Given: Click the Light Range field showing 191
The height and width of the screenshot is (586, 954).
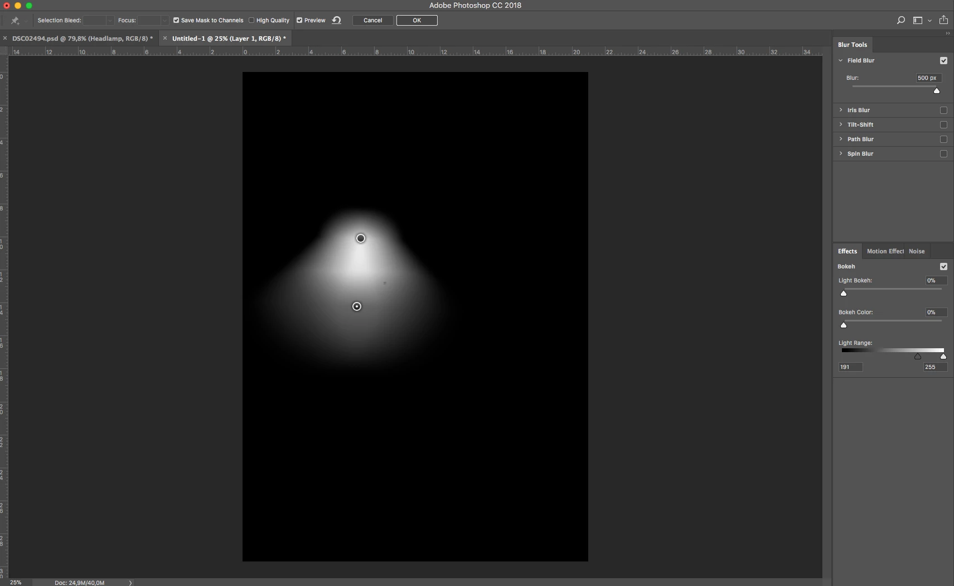Looking at the screenshot, I should 851,367.
